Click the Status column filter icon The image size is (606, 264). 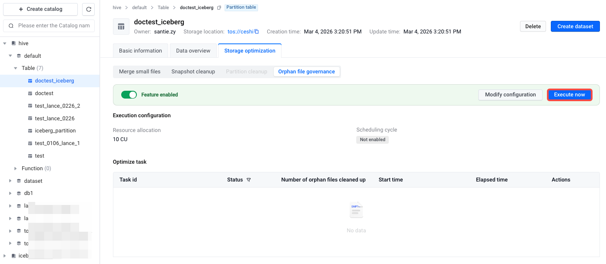[x=248, y=180]
